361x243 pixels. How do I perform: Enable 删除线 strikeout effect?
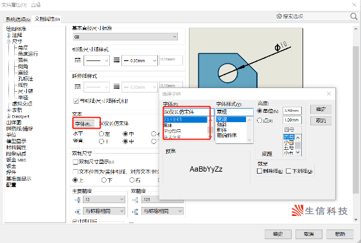click(260, 171)
